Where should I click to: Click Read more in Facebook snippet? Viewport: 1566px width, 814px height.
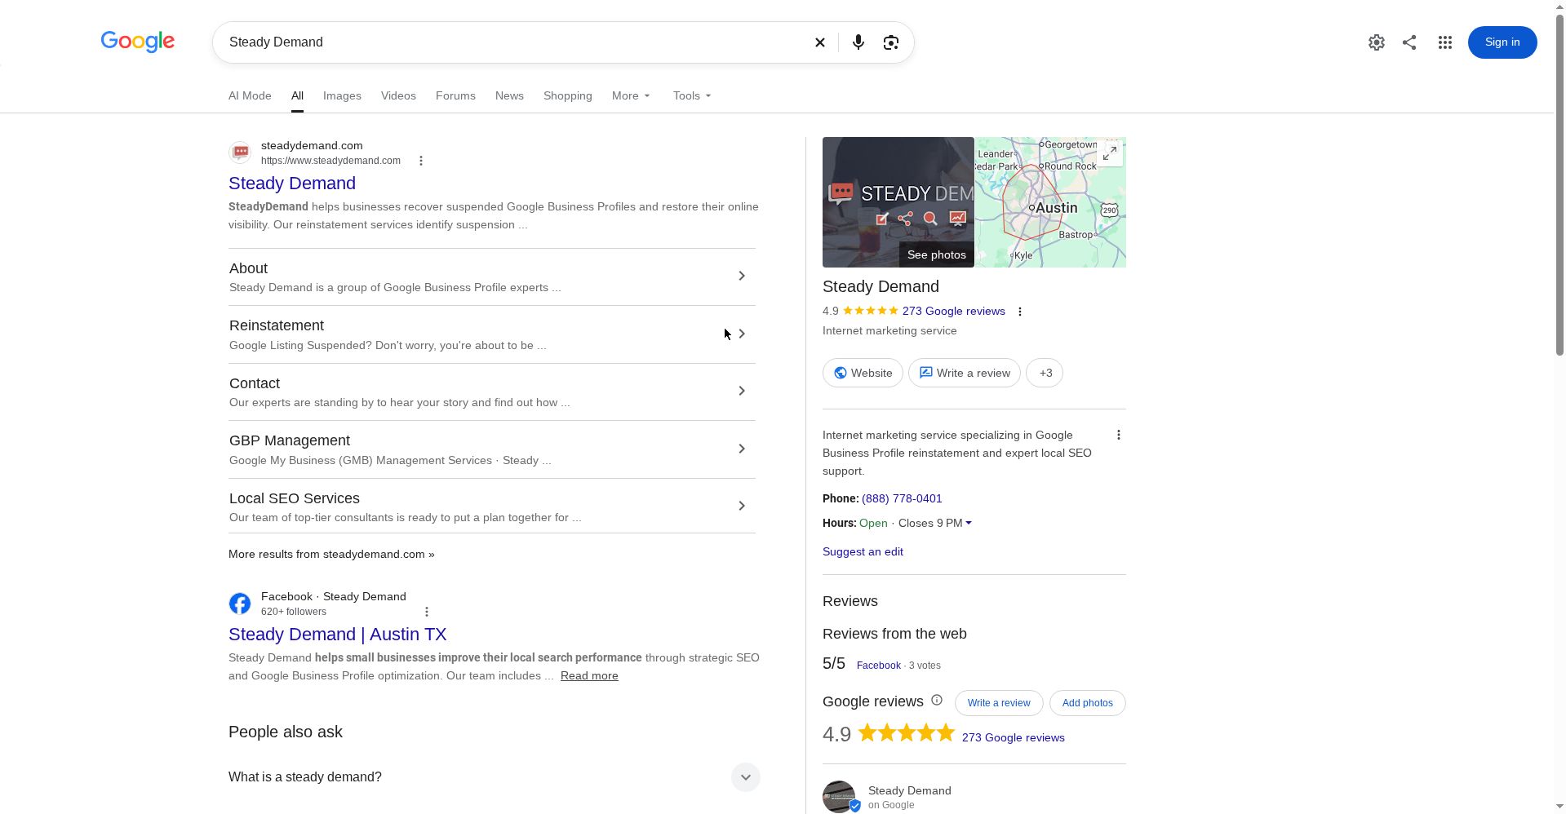tap(589, 676)
